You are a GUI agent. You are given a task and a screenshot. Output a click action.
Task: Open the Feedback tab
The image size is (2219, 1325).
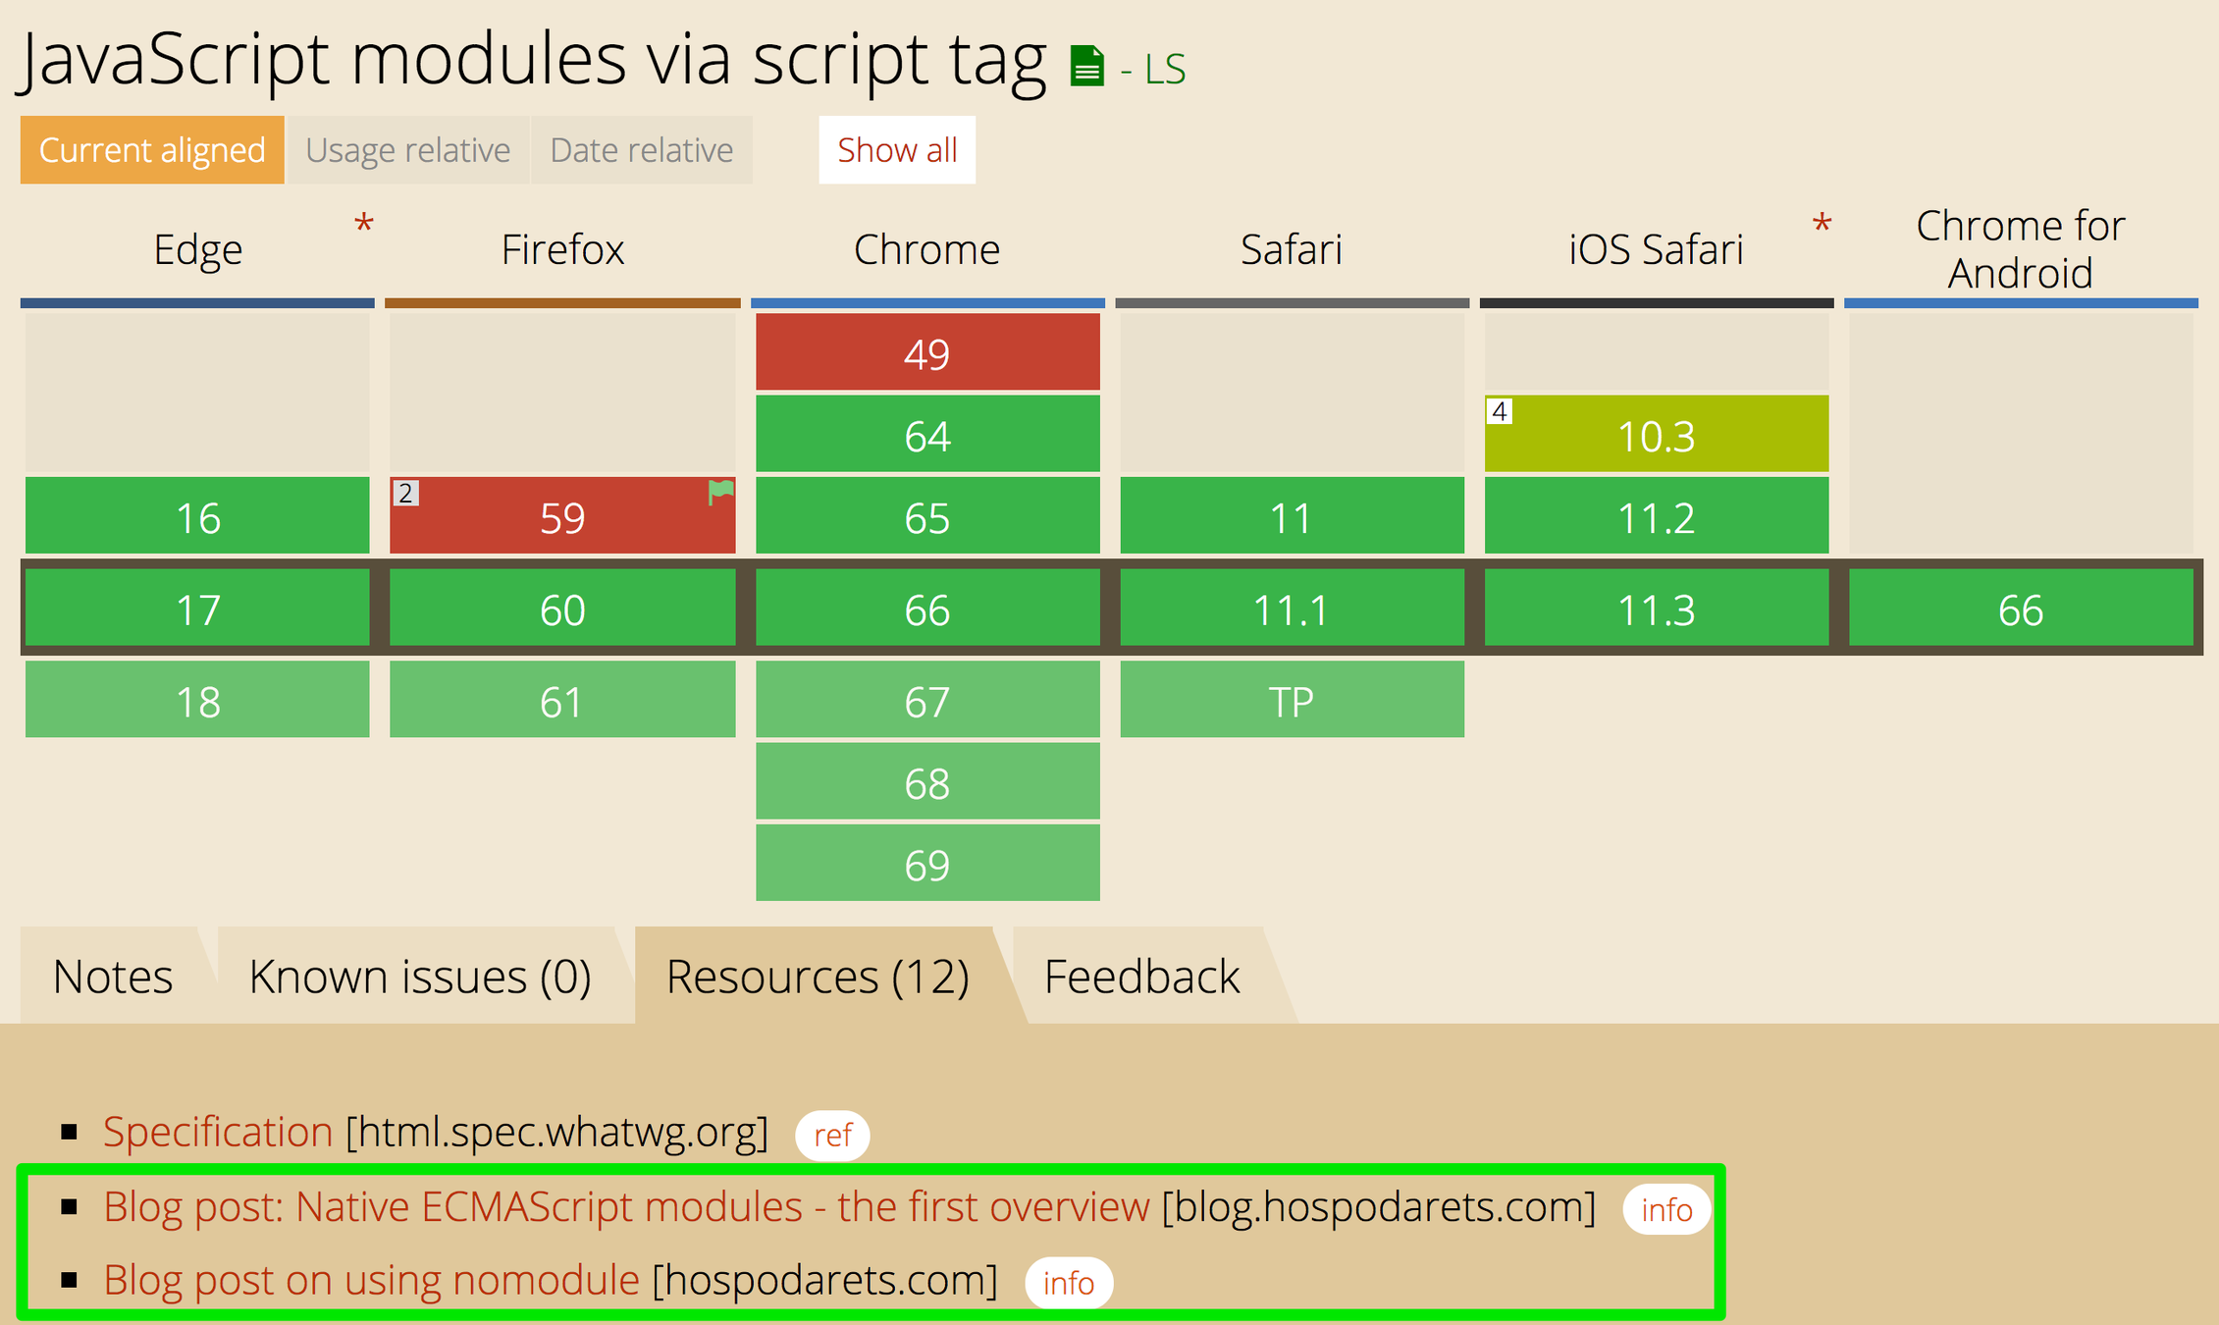pos(1140,977)
